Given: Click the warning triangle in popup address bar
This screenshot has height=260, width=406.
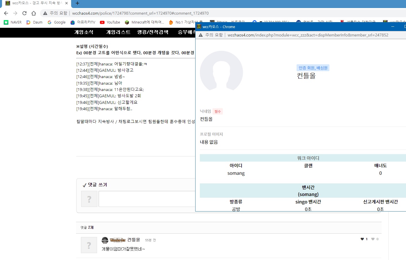Looking at the screenshot, I should (201, 35).
